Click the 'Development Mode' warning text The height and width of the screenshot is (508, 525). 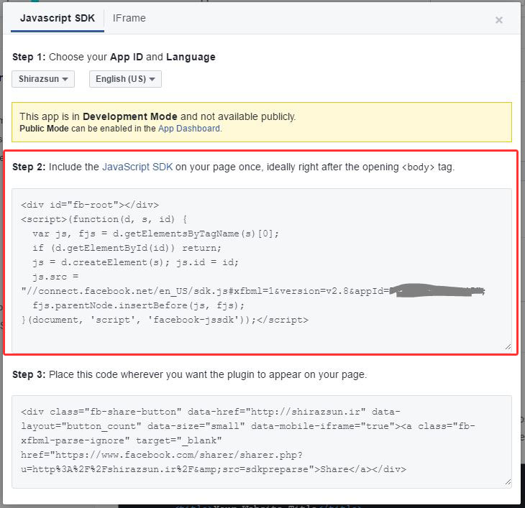click(x=130, y=116)
